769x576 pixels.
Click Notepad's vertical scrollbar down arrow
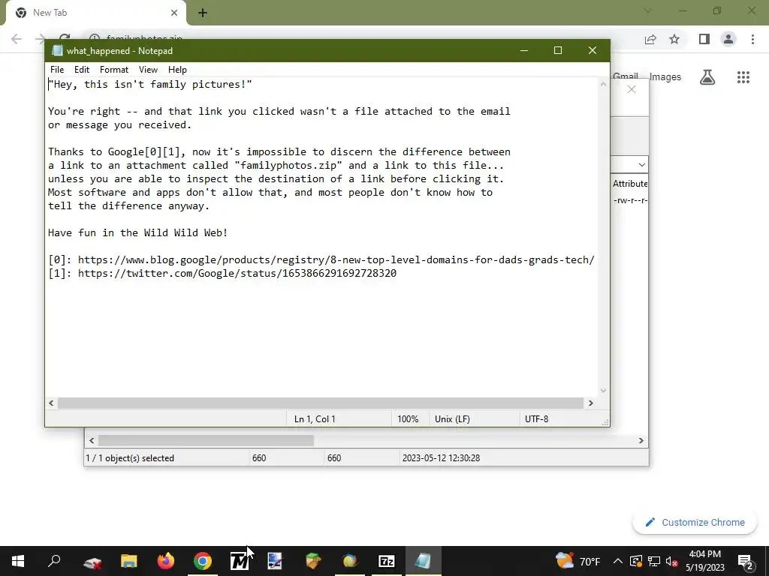pos(603,390)
